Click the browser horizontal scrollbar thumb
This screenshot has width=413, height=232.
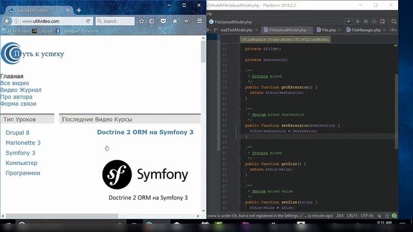62,216
